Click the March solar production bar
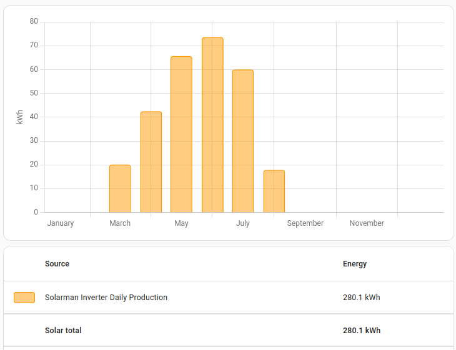This screenshot has height=350, width=456. coord(120,188)
